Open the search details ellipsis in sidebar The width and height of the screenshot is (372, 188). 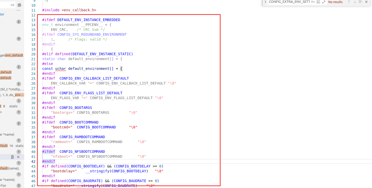pos(19,10)
